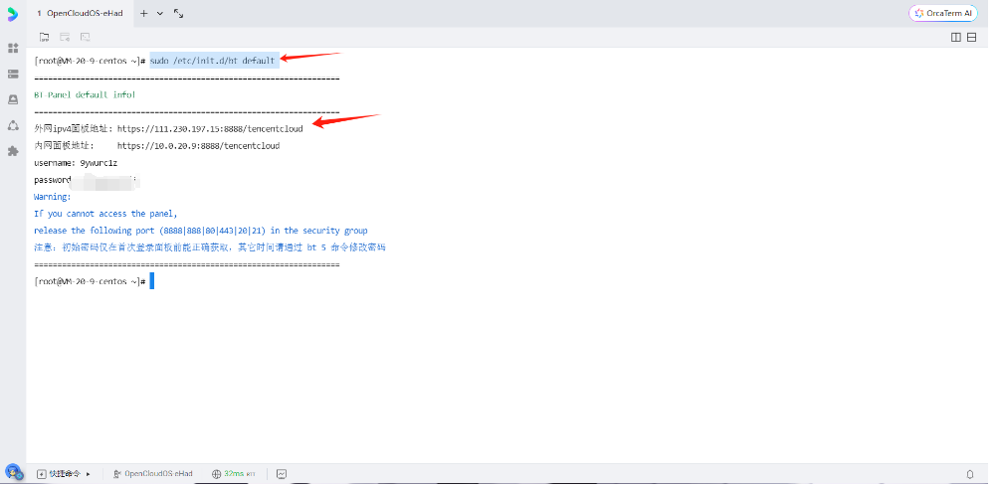Open the apps grid sidebar icon

pyautogui.click(x=13, y=48)
